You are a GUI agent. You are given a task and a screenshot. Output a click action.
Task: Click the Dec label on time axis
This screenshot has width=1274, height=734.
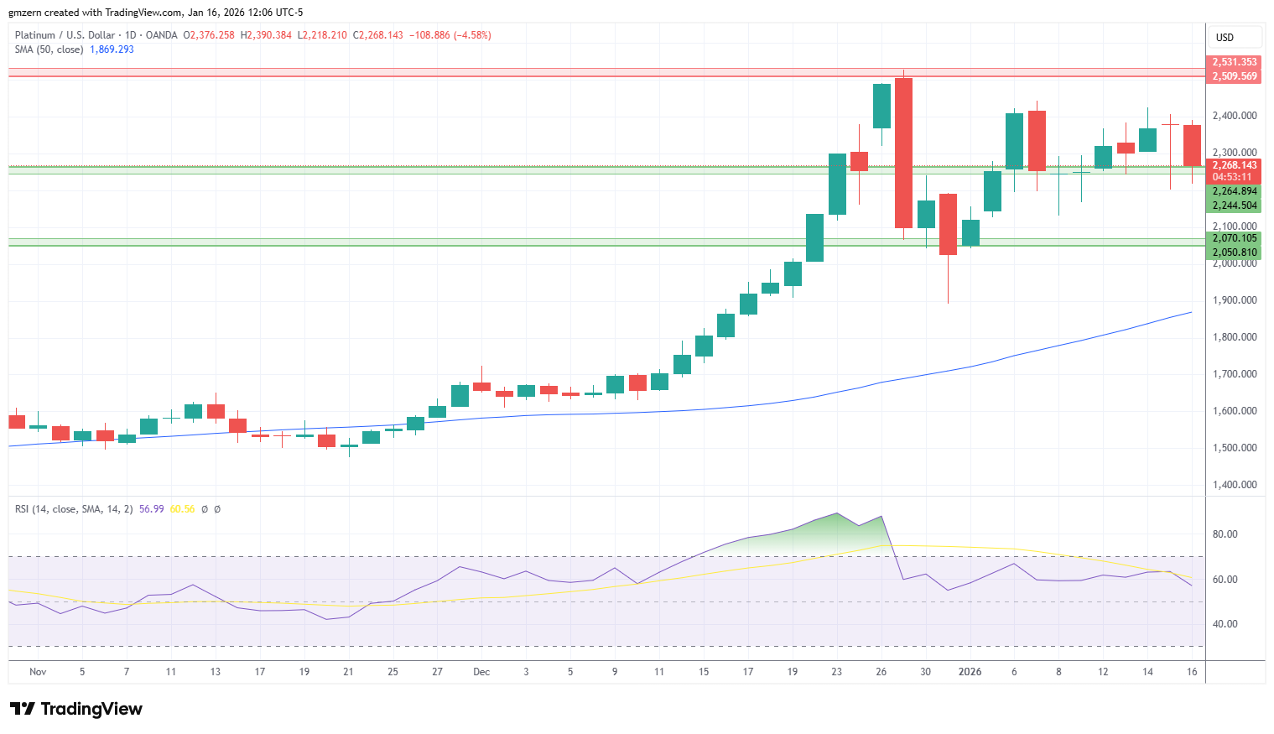point(481,672)
